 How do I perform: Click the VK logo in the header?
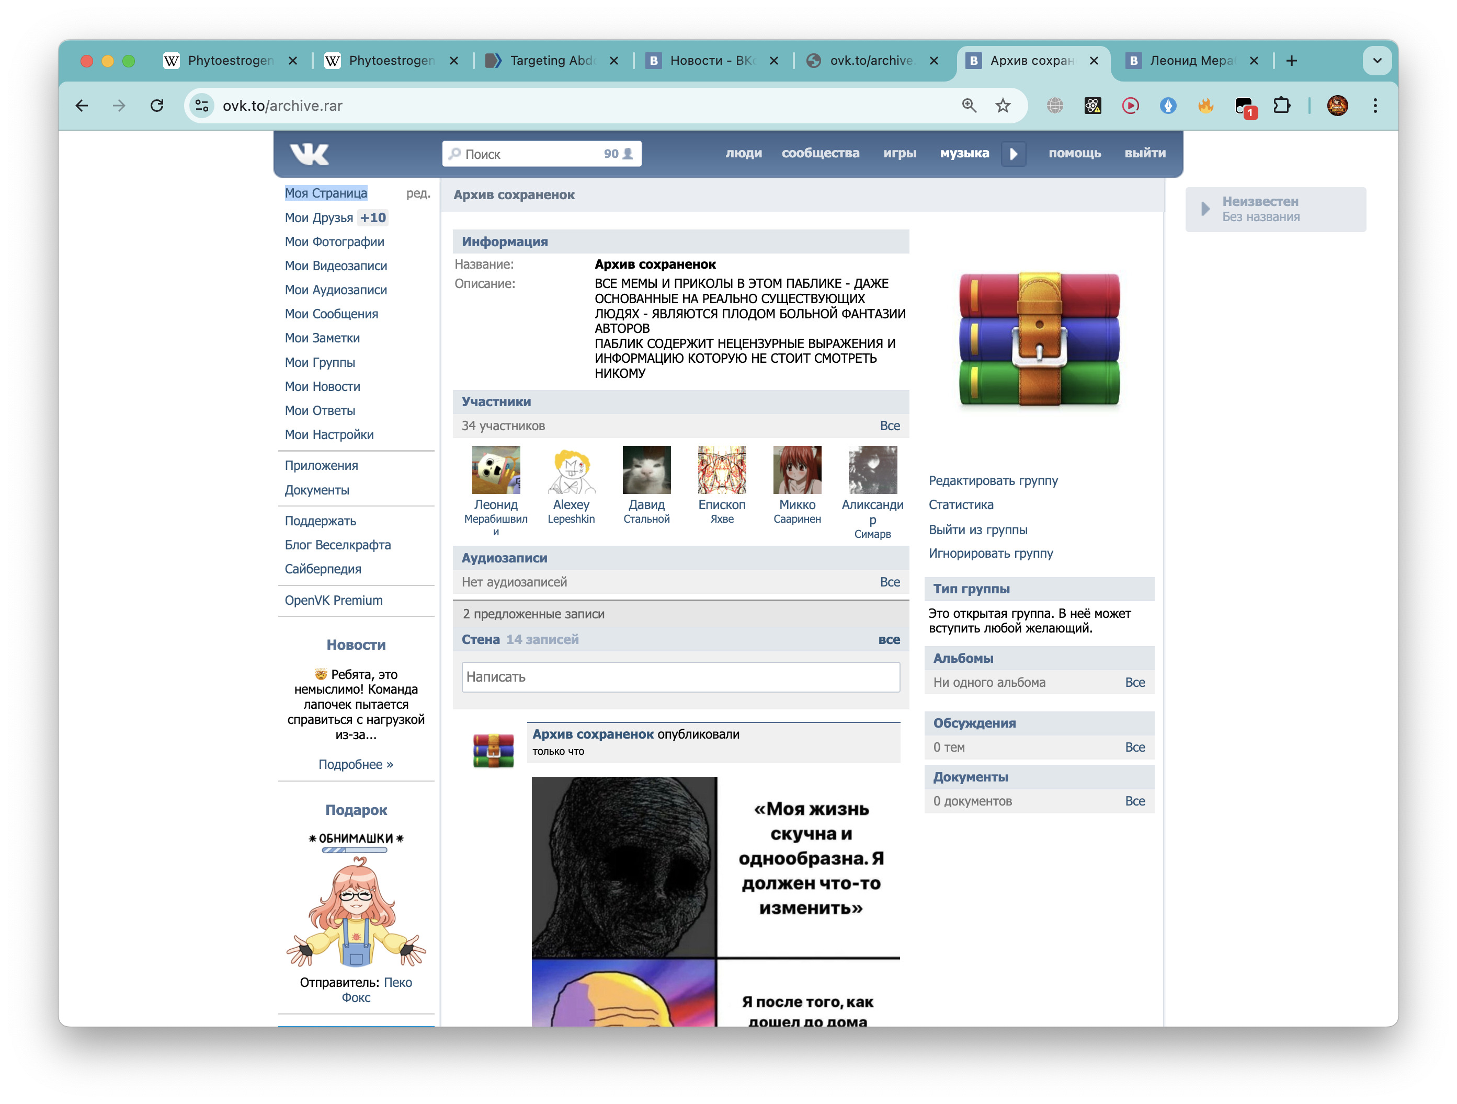tap(309, 154)
